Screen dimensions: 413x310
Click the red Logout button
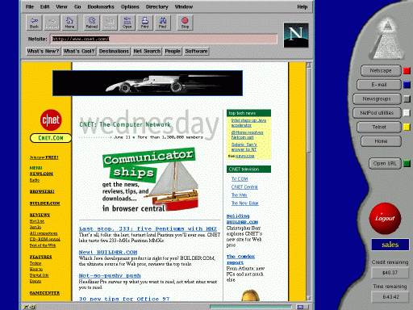pyautogui.click(x=385, y=218)
